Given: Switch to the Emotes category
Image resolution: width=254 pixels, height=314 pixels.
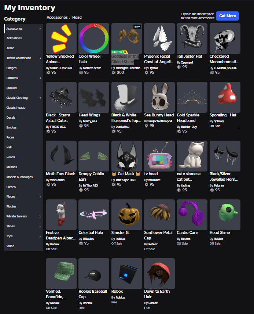Looking at the screenshot, I should coord(23,127).
